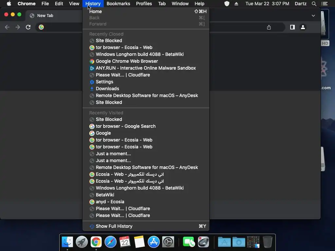Open Finder from the Dock
The height and width of the screenshot is (251, 335).
(x=67, y=242)
